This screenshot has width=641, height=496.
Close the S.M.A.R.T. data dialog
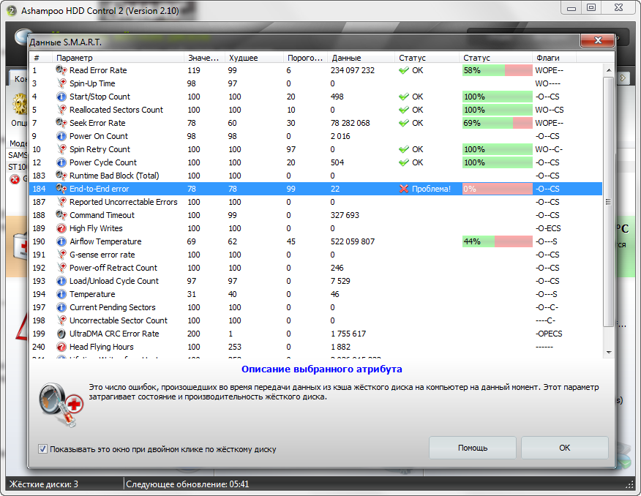coord(597,40)
